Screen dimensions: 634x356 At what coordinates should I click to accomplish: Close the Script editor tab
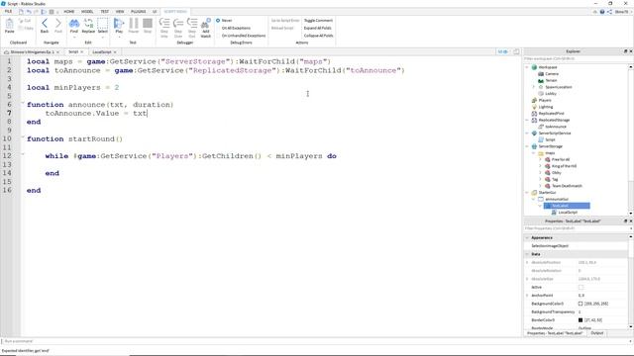[x=81, y=52]
